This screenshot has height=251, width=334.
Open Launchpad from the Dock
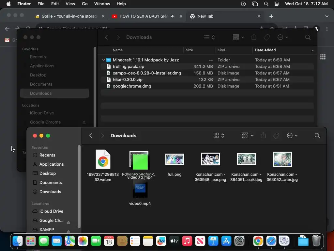pyautogui.click(x=31, y=241)
